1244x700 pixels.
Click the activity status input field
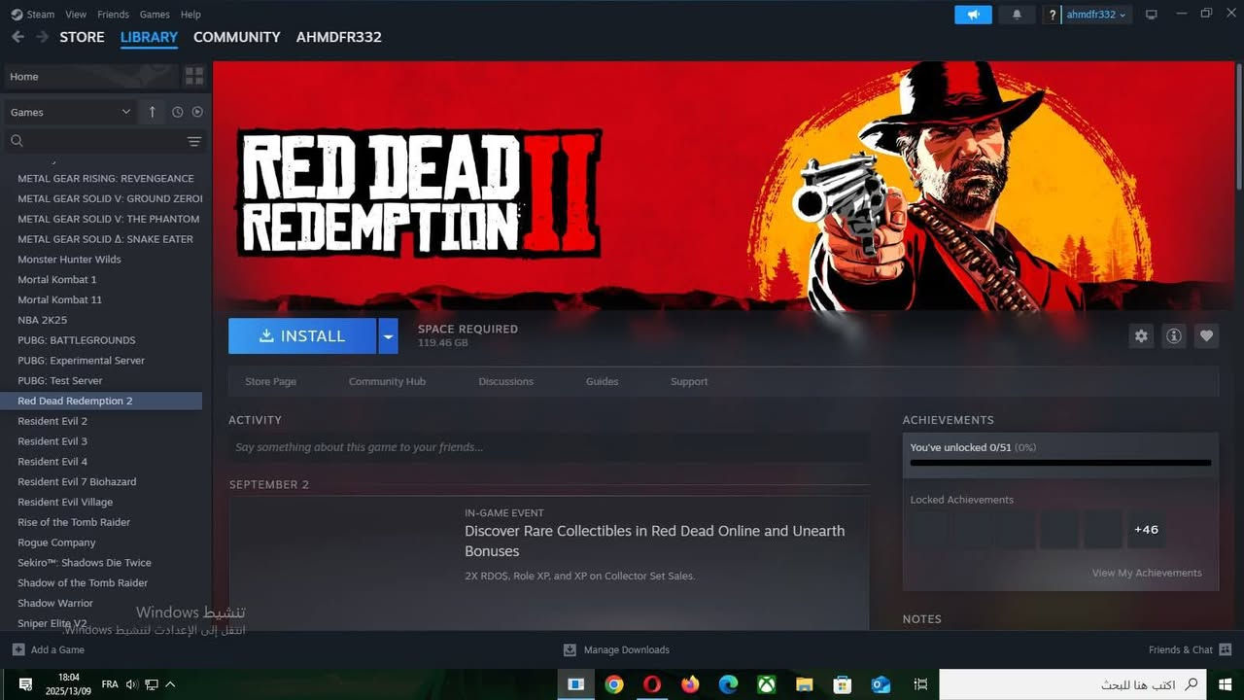548,447
